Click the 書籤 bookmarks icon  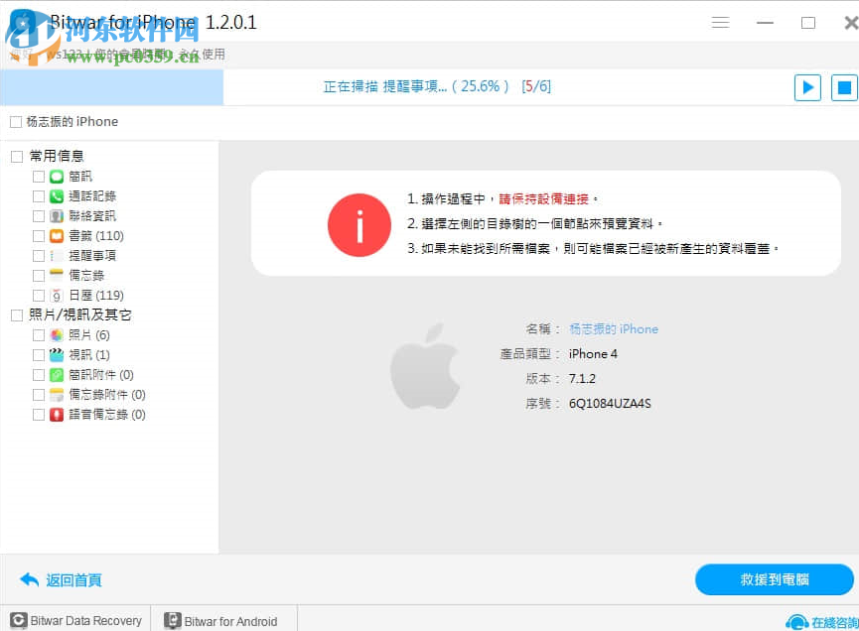pos(55,235)
